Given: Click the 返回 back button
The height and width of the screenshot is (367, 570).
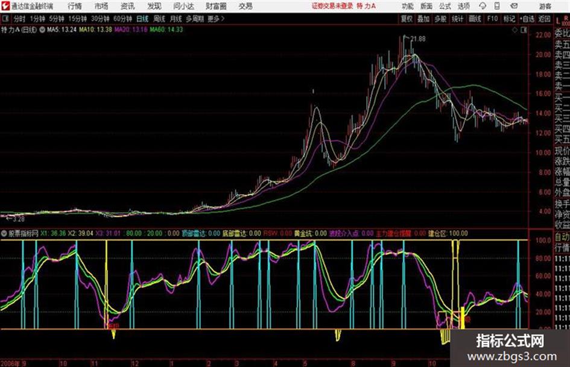Looking at the screenshot, I should [544, 19].
